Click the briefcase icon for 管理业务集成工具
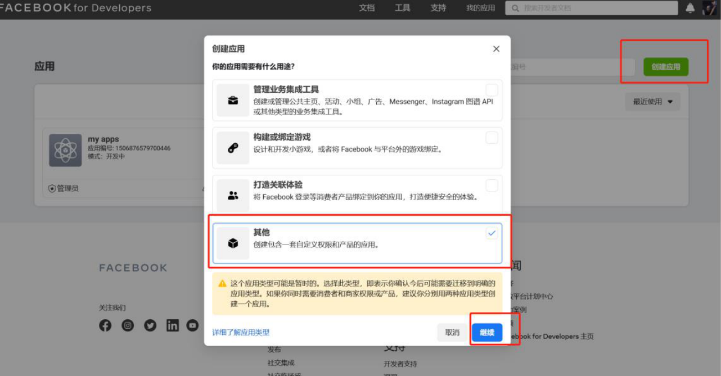This screenshot has width=721, height=376. pos(233,99)
